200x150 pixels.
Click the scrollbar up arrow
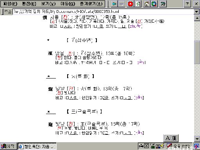pos(197,18)
